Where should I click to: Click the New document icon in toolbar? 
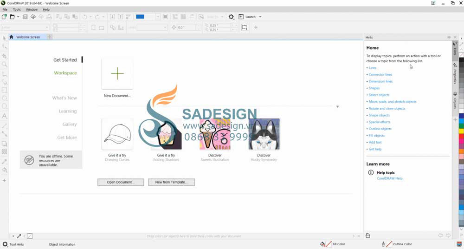coord(4,17)
